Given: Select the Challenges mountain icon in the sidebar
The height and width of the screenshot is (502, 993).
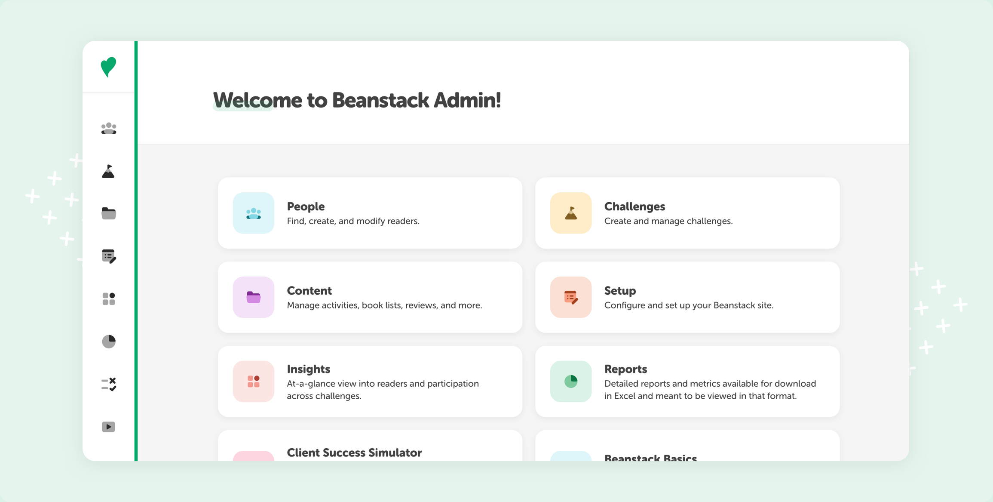Looking at the screenshot, I should click(x=108, y=171).
